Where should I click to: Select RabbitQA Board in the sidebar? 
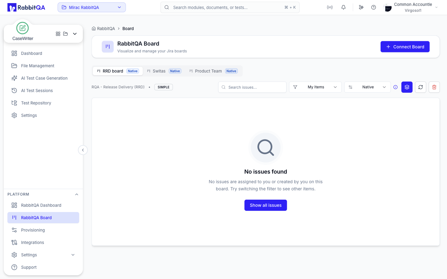click(43, 218)
